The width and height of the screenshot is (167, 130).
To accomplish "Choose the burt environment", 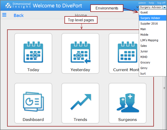I will (152, 73).
